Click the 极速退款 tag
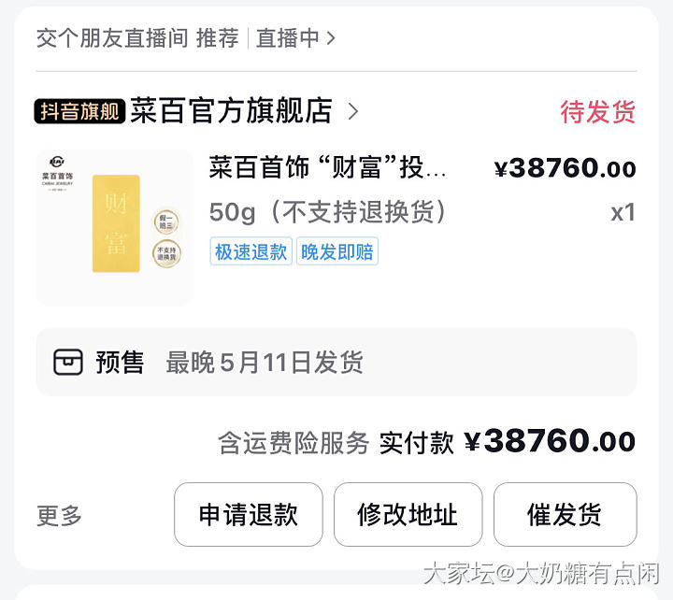 [251, 251]
